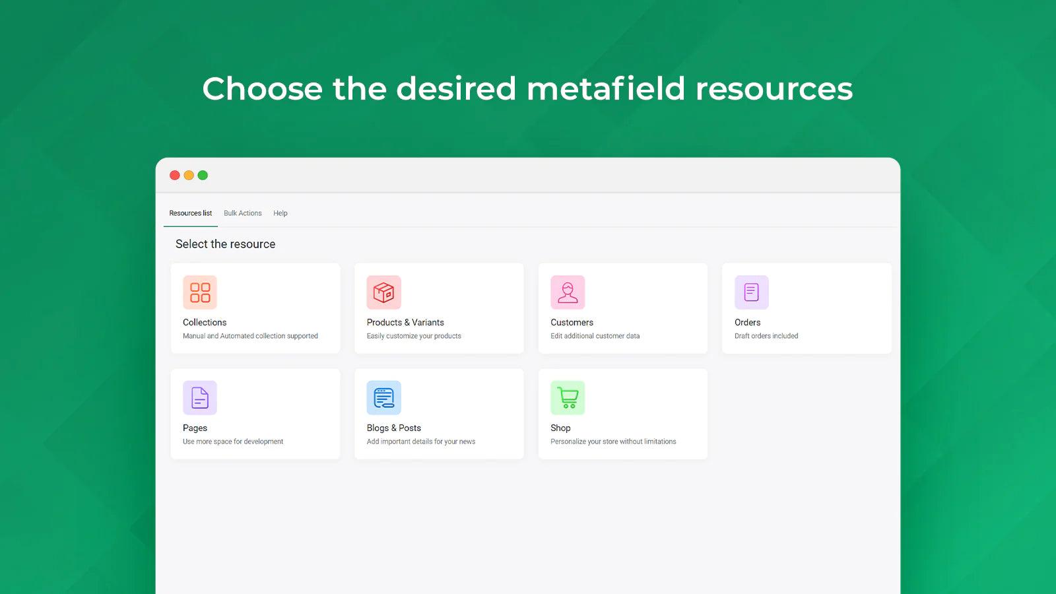Viewport: 1056px width, 594px height.
Task: Choose the Customers resource
Action: (x=622, y=308)
